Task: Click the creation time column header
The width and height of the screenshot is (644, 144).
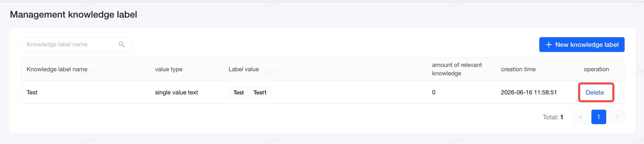Action: point(518,69)
